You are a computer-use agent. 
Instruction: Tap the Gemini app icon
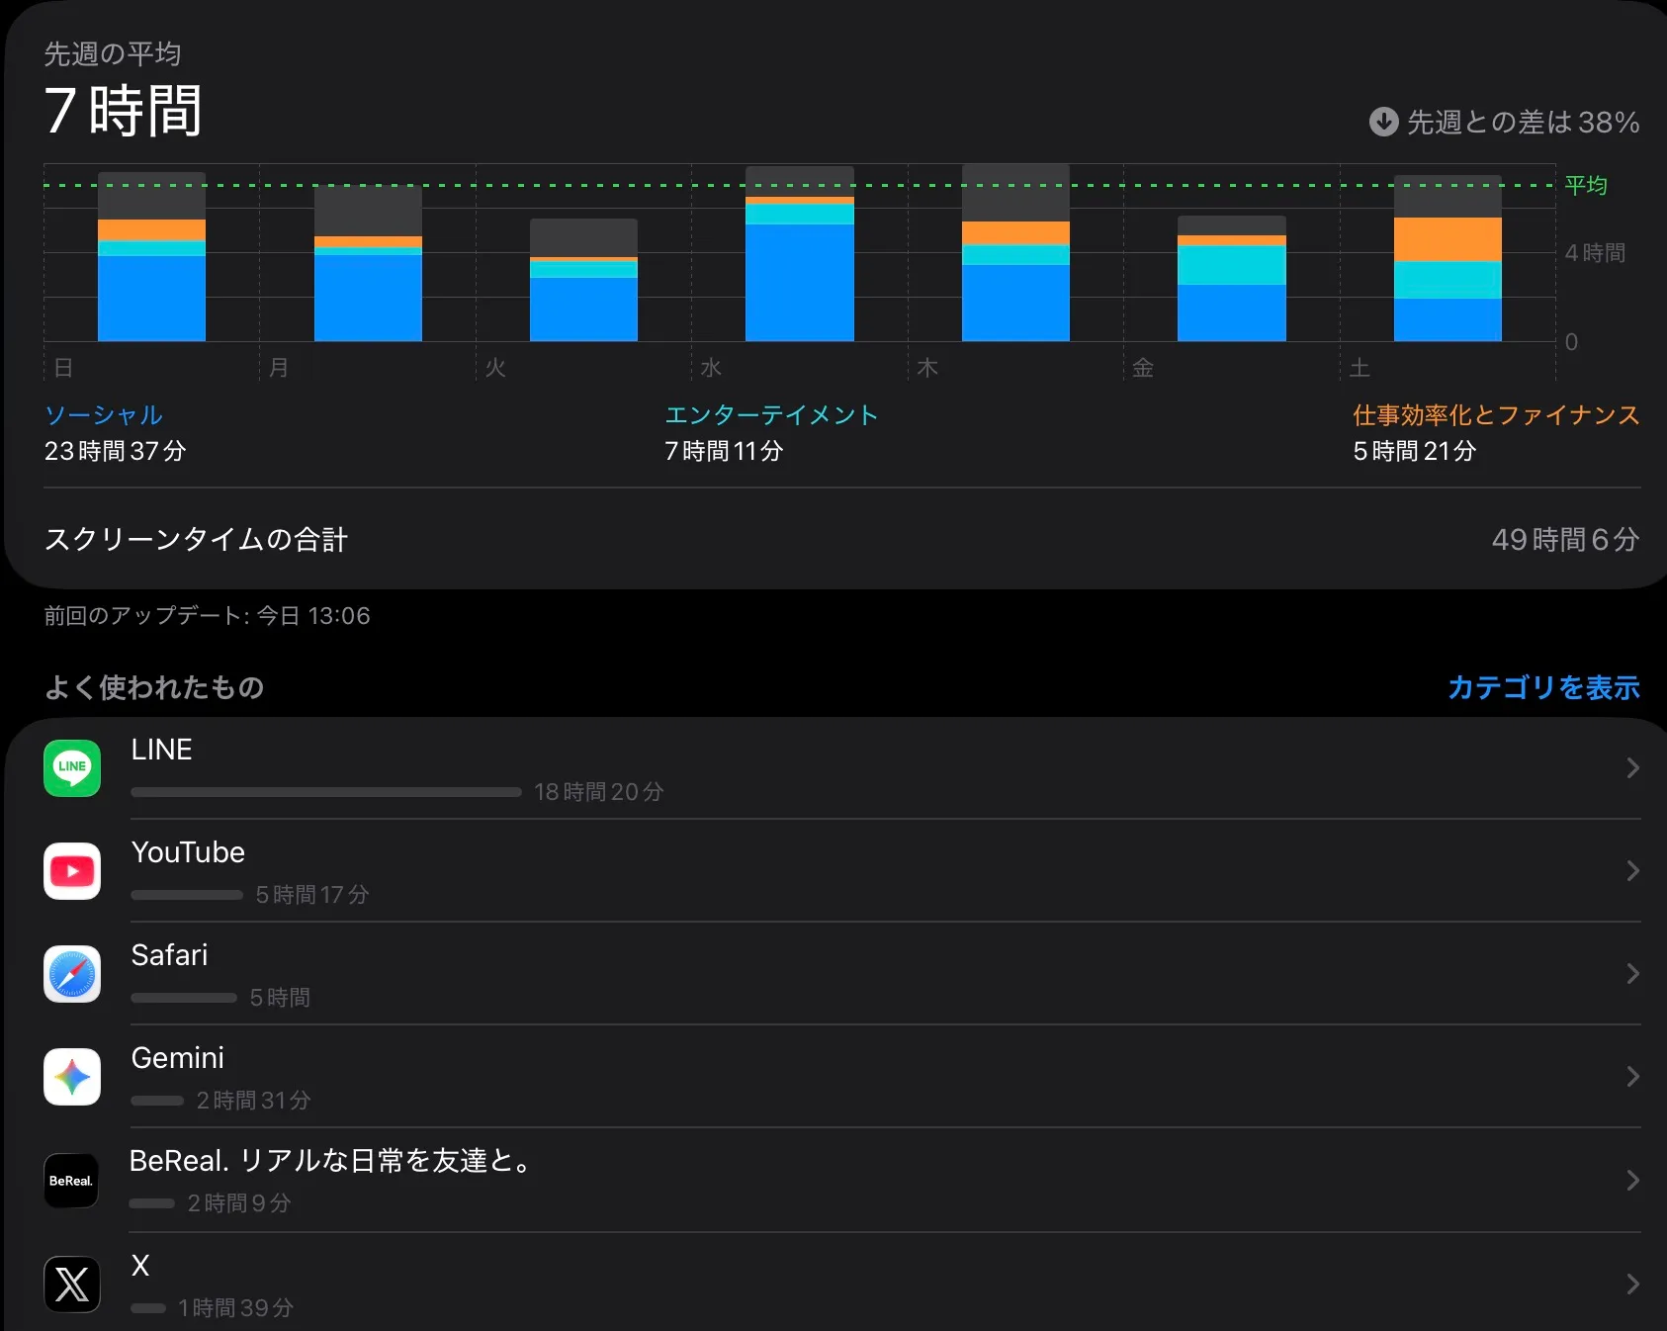click(x=72, y=1077)
